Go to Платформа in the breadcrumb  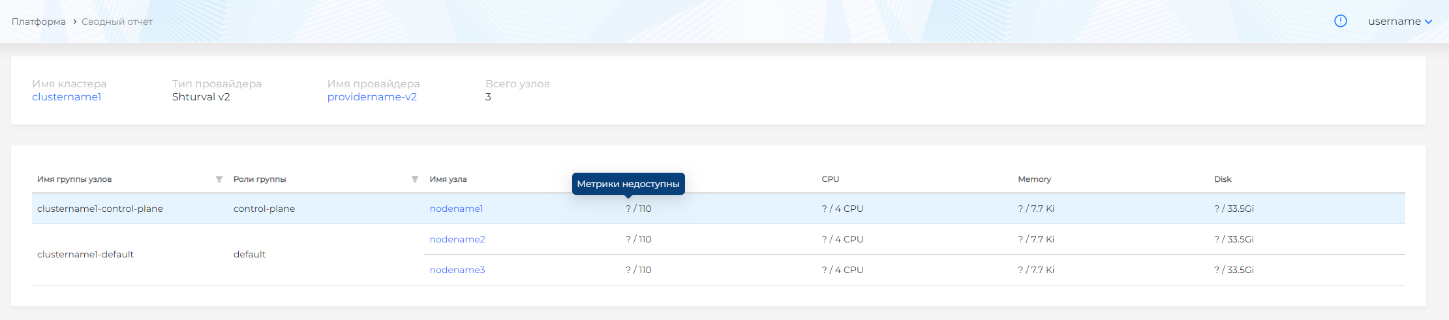[38, 22]
